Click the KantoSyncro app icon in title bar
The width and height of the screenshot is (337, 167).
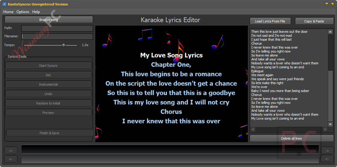tap(4, 4)
